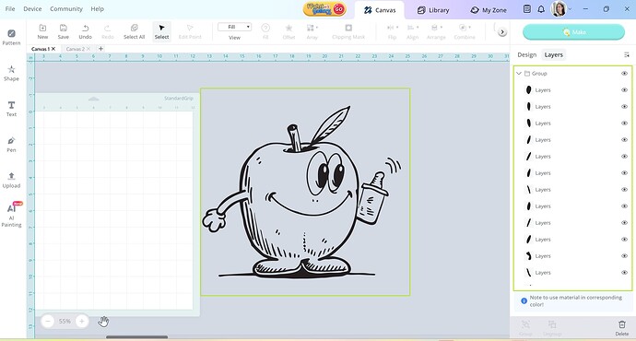
Task: Close the Canvas 2 document tab
Action: pyautogui.click(x=88, y=49)
